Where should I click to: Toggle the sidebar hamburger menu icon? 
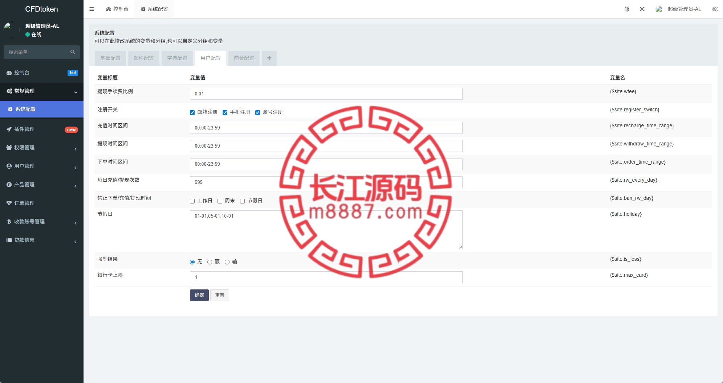tap(92, 9)
